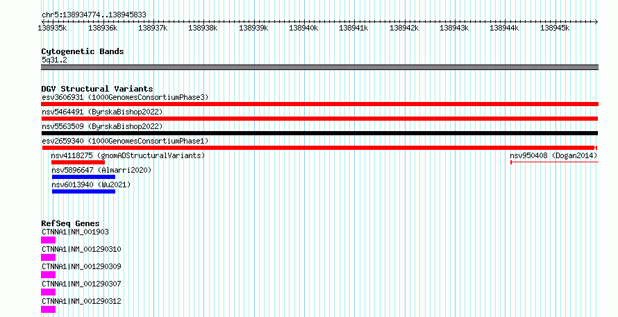Open CTNNA1|NM_001290307 gene label
Screen dimensions: 618x317
81,284
